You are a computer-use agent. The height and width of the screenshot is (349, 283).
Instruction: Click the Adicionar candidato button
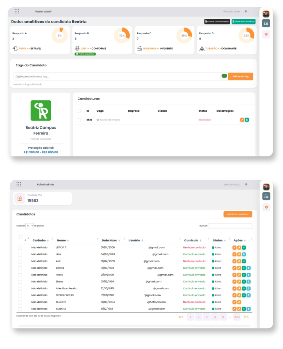[238, 214]
